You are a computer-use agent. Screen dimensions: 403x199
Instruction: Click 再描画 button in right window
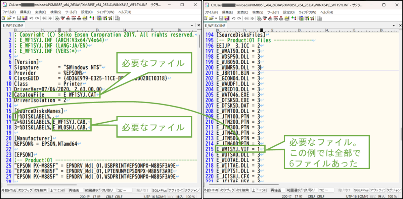coord(278,190)
